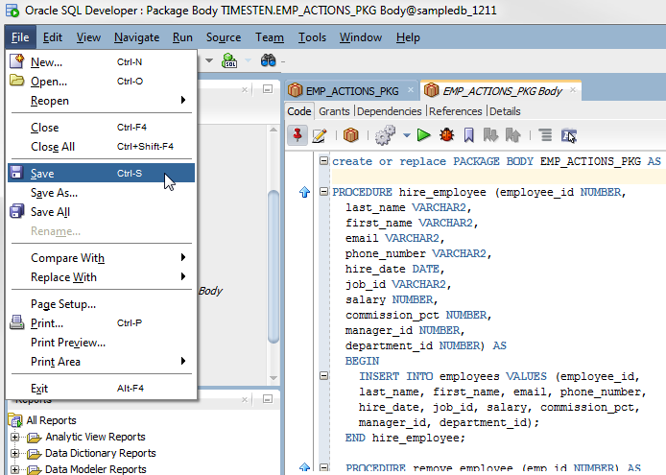Click the left panel scroll down arrow
Screen dimensions: 666x475
click(x=274, y=378)
